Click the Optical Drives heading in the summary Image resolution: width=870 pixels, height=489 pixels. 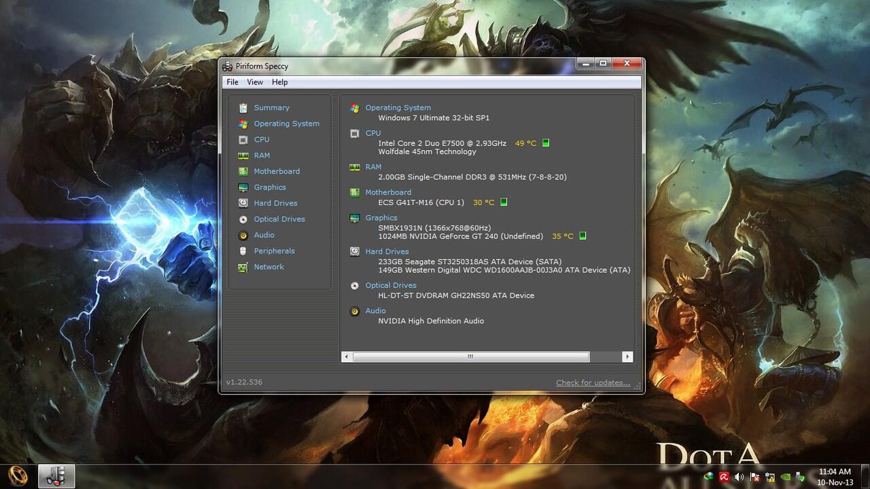pyautogui.click(x=391, y=285)
